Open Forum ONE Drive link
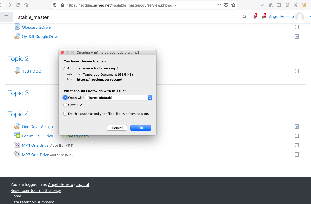311x204 pixels. [x=37, y=136]
